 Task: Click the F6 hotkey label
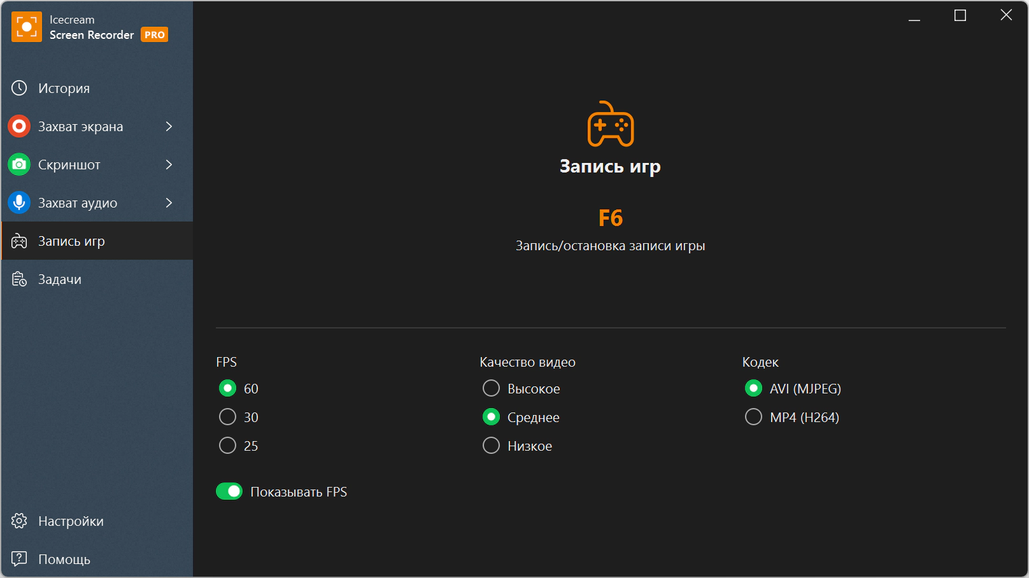(611, 218)
